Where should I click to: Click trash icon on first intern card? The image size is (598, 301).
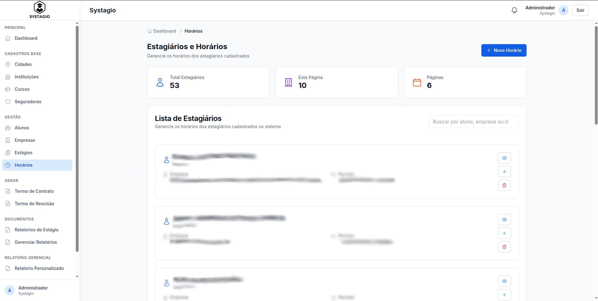tap(504, 186)
